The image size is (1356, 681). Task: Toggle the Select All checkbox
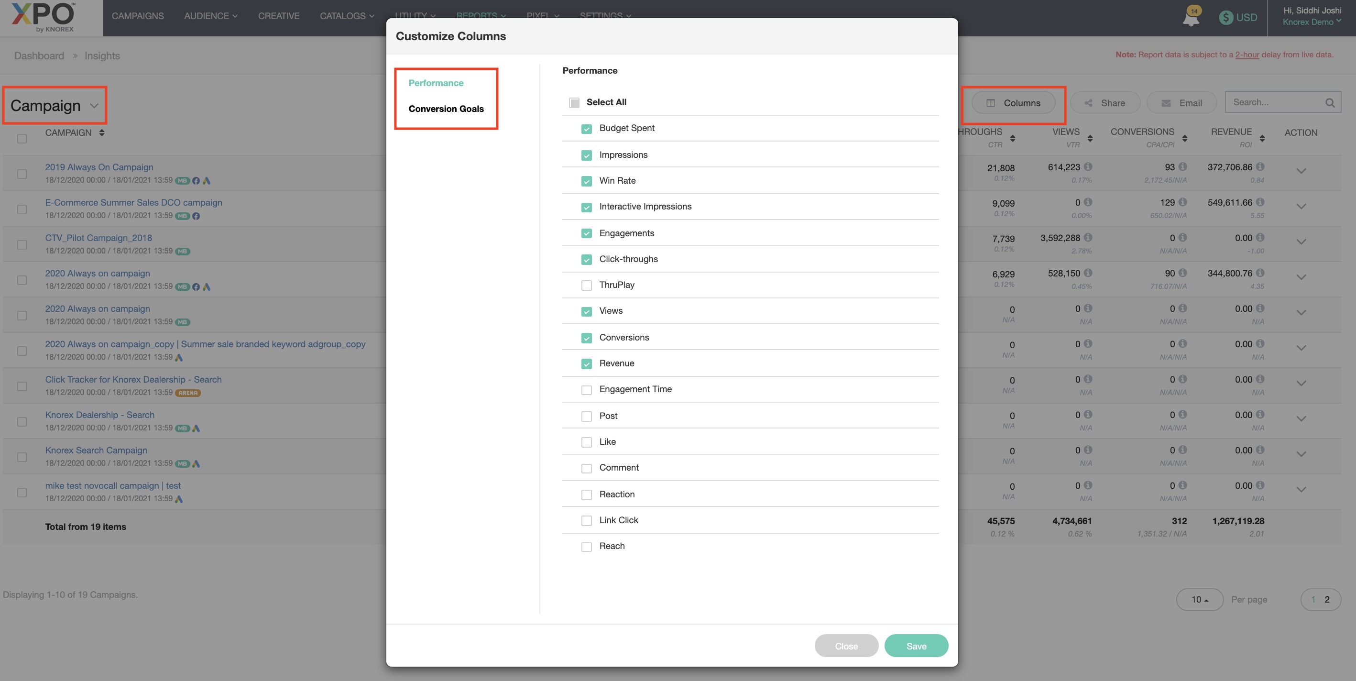tap(574, 103)
